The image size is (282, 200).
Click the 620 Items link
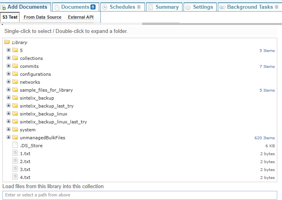pyautogui.click(x=264, y=138)
